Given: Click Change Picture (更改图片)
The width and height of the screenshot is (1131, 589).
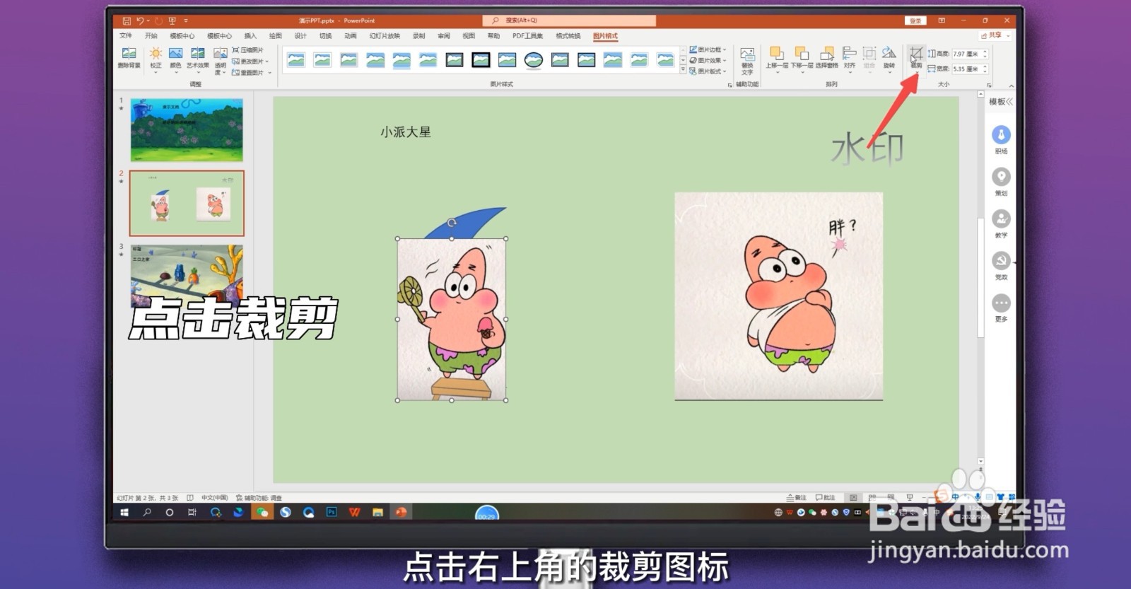Looking at the screenshot, I should [250, 62].
